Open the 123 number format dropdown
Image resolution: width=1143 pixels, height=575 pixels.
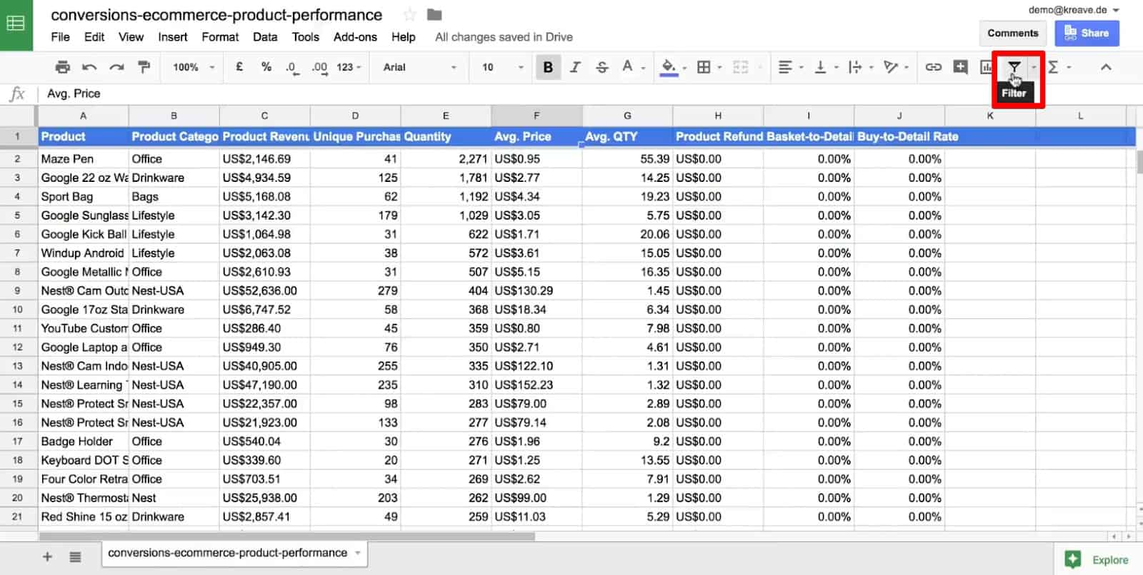click(349, 67)
